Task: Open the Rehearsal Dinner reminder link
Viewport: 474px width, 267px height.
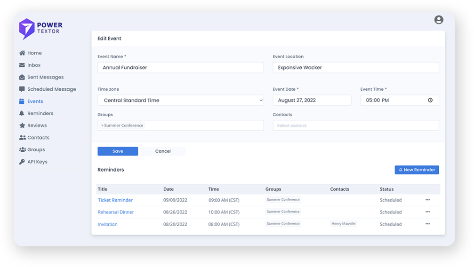Action: [116, 212]
